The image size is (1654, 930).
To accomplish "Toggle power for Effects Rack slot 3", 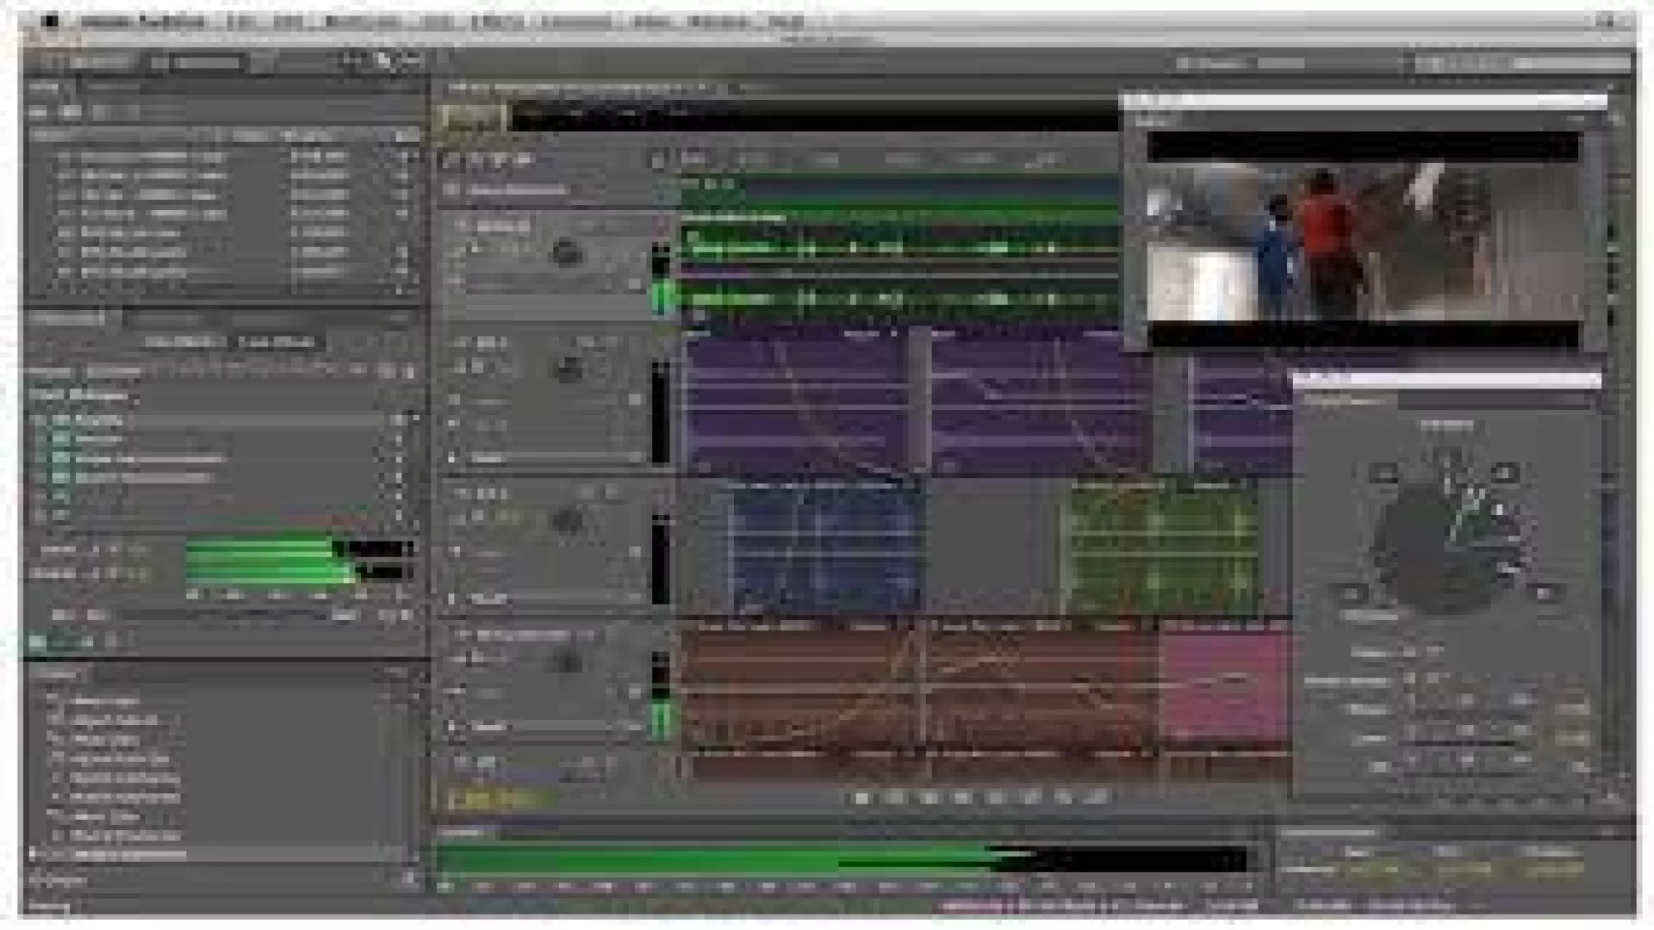I will [x=61, y=458].
